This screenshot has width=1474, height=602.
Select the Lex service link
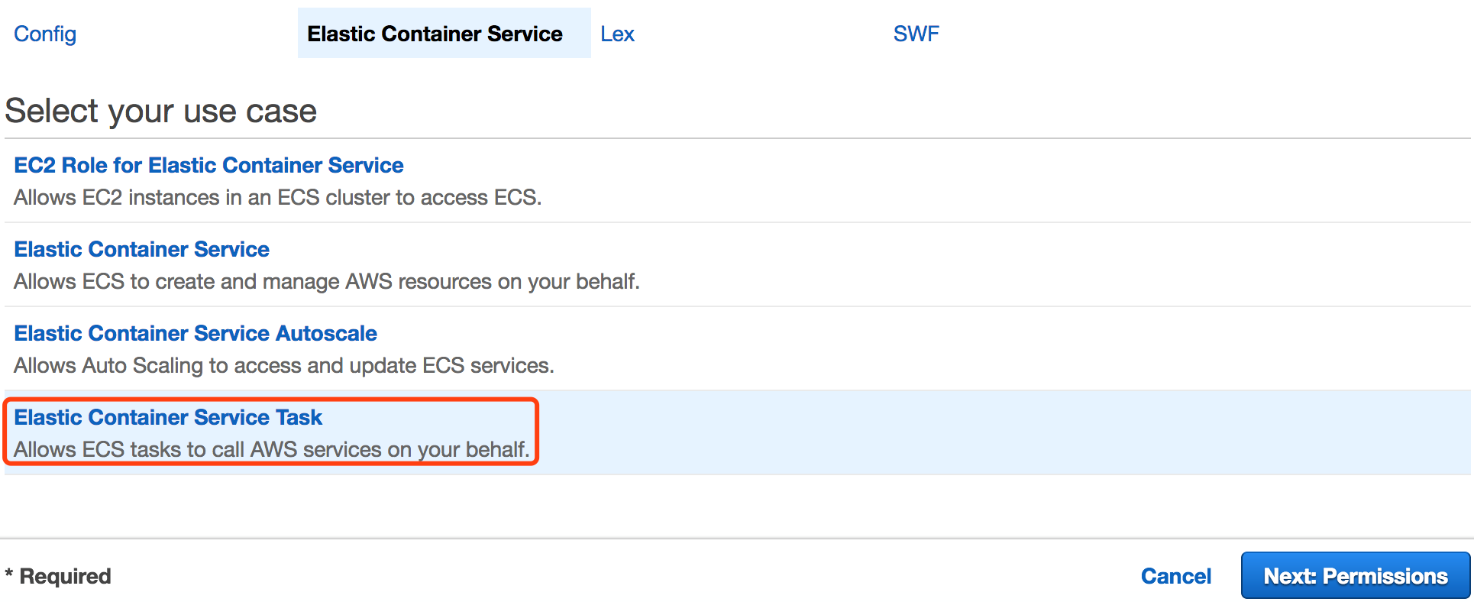point(617,34)
